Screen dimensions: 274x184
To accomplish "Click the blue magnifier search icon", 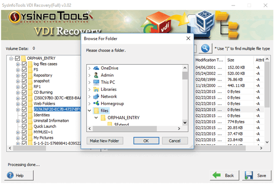I will pyautogui.click(x=205, y=48).
